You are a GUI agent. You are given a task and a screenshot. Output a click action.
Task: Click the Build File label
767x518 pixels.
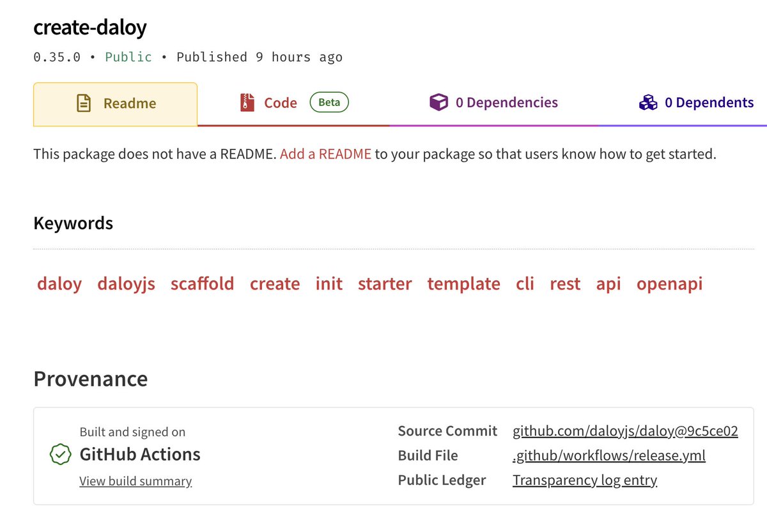(428, 455)
